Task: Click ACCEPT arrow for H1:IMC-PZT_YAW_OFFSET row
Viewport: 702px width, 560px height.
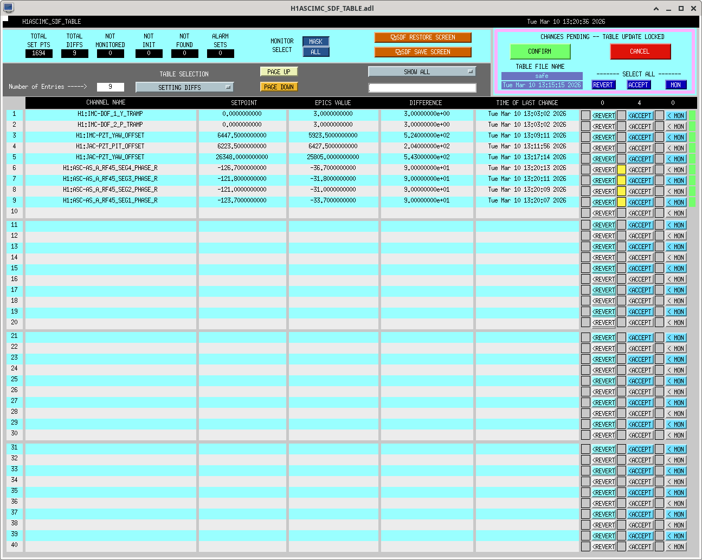Action: point(640,137)
